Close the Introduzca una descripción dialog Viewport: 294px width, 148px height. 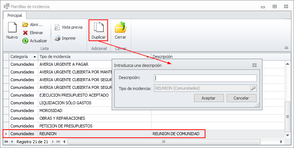(254, 65)
